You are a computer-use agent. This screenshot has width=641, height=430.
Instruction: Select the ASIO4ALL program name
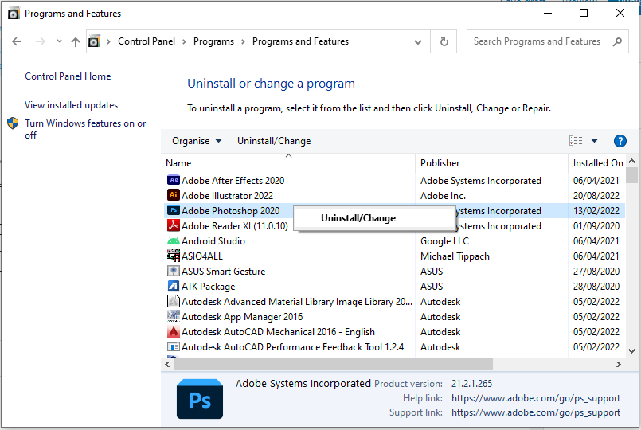tap(202, 256)
